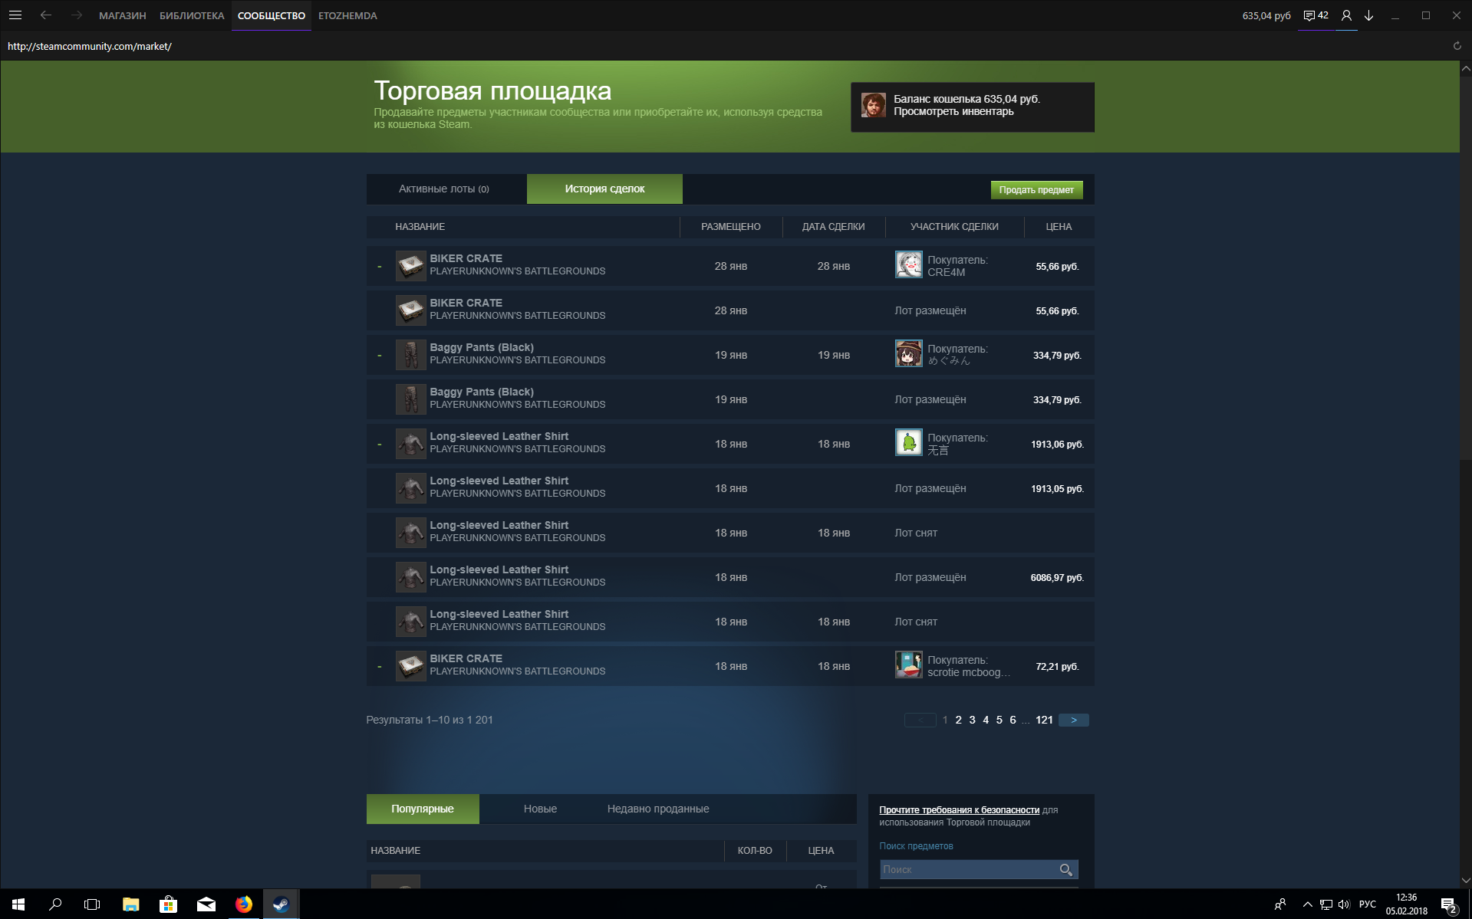Go to page 6 of results
The height and width of the screenshot is (919, 1472).
point(1013,720)
